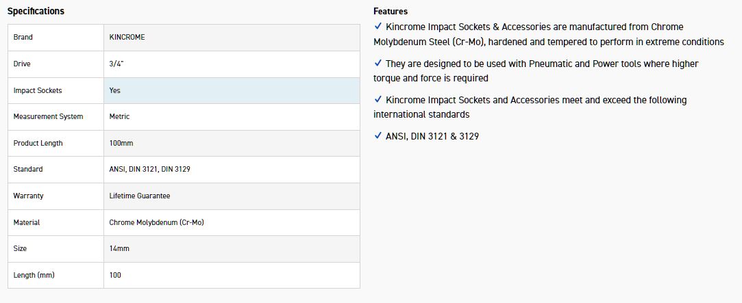This screenshot has height=303, width=742.
Task: Select the 14mm size value
Action: tap(119, 248)
